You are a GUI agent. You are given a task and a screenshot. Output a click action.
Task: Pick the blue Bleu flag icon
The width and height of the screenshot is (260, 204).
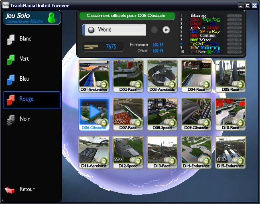[11, 79]
